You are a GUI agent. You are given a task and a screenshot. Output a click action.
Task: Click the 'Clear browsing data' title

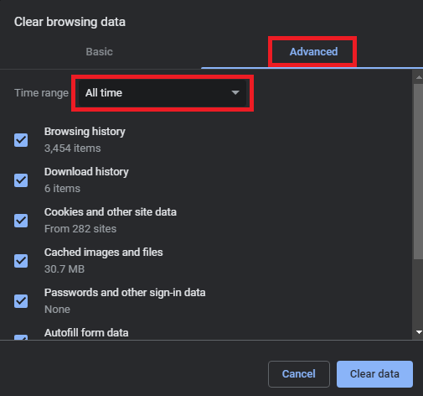point(70,22)
